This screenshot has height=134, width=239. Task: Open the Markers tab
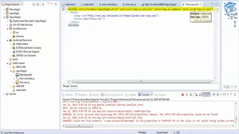(67, 95)
